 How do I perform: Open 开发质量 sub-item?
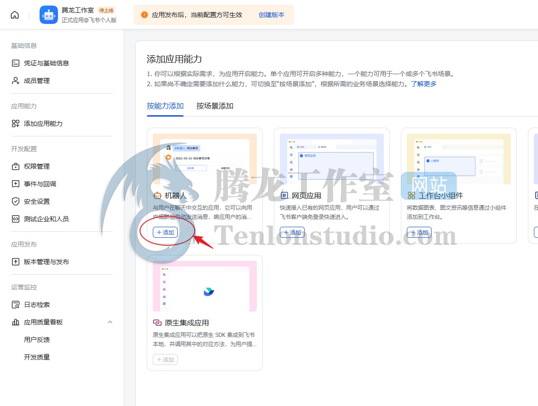pyautogui.click(x=37, y=357)
